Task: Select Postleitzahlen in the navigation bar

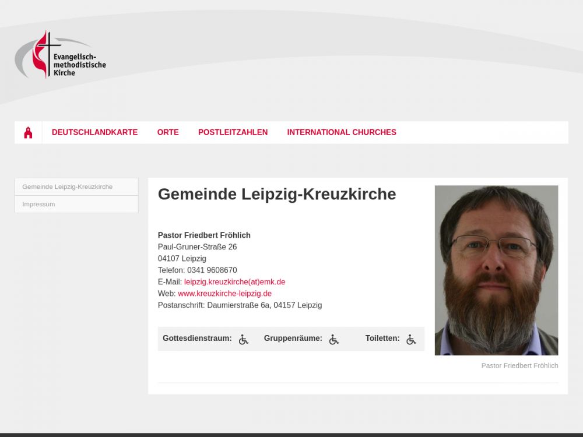Action: tap(233, 132)
